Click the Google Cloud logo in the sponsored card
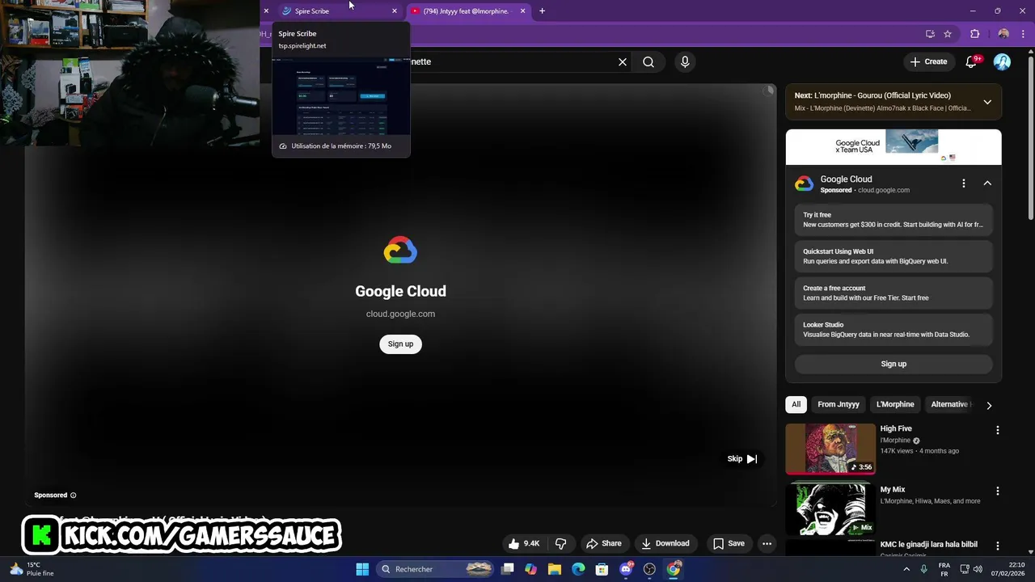 pyautogui.click(x=804, y=183)
